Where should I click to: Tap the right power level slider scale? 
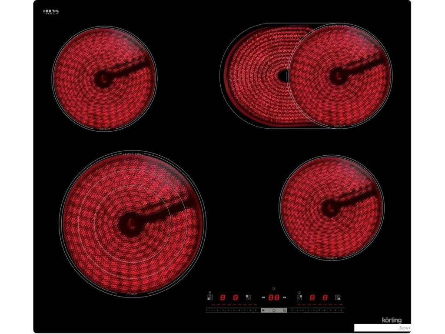316,311
